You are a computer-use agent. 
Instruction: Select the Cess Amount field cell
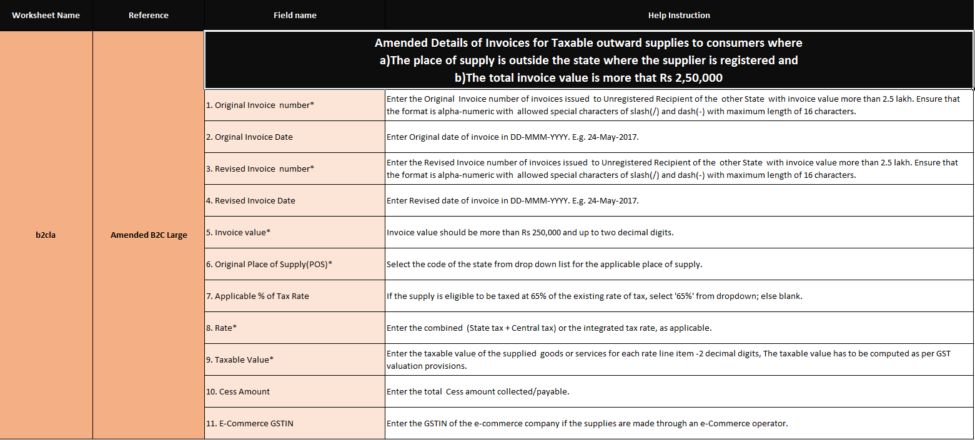pyautogui.click(x=295, y=391)
